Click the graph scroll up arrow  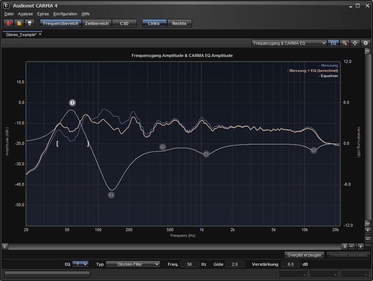tap(368, 51)
